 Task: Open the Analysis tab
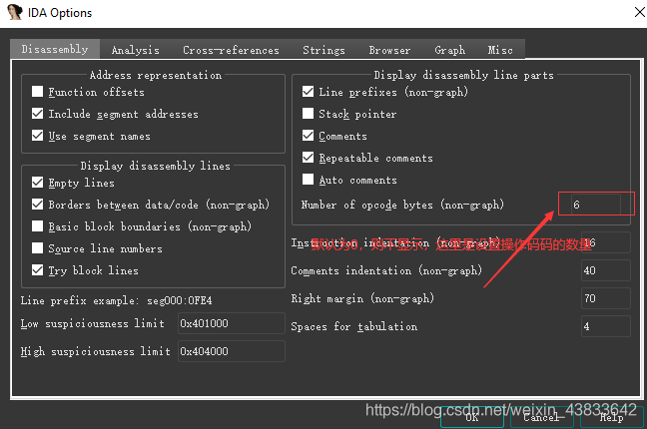pos(136,50)
